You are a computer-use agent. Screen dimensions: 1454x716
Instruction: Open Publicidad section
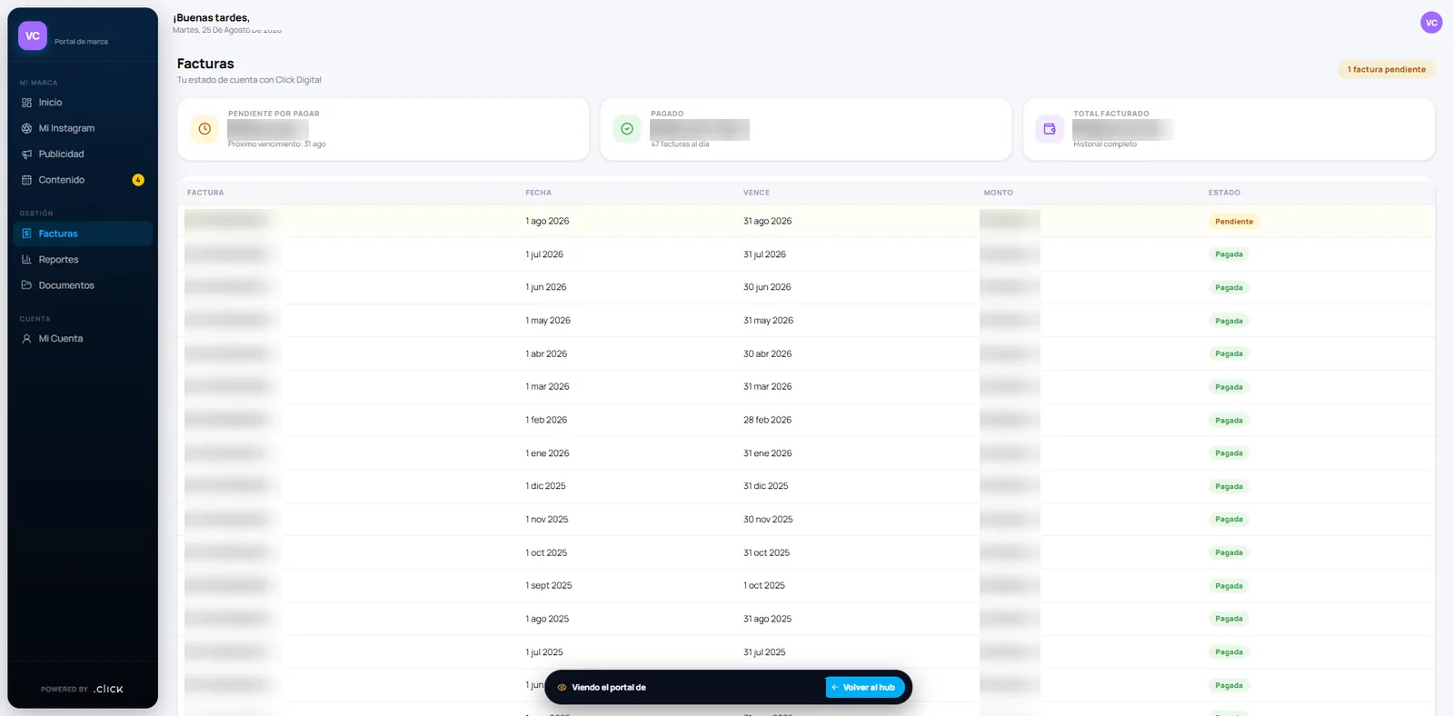[x=83, y=154]
